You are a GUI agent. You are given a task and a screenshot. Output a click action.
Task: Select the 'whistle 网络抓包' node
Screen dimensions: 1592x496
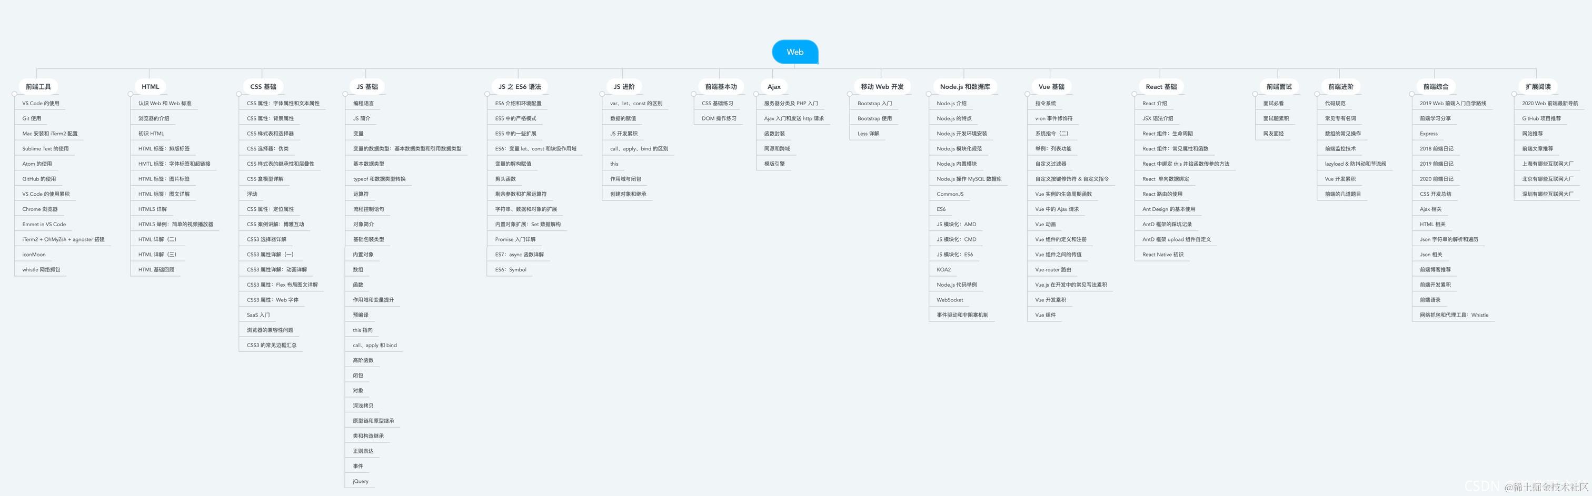41,270
